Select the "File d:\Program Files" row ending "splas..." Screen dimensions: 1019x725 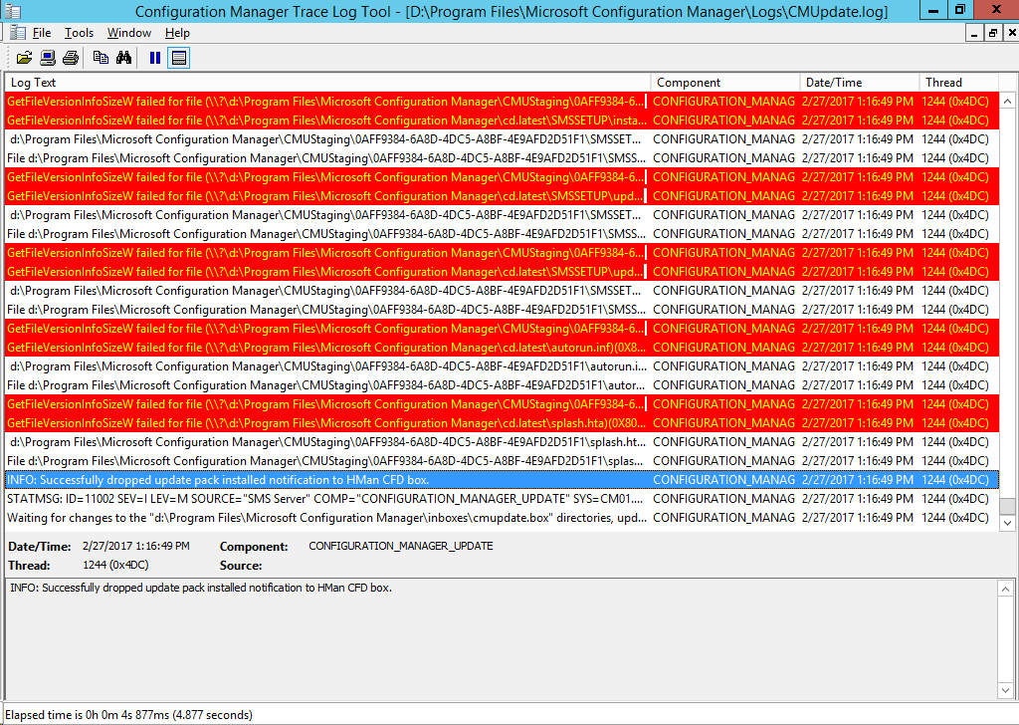click(x=502, y=460)
